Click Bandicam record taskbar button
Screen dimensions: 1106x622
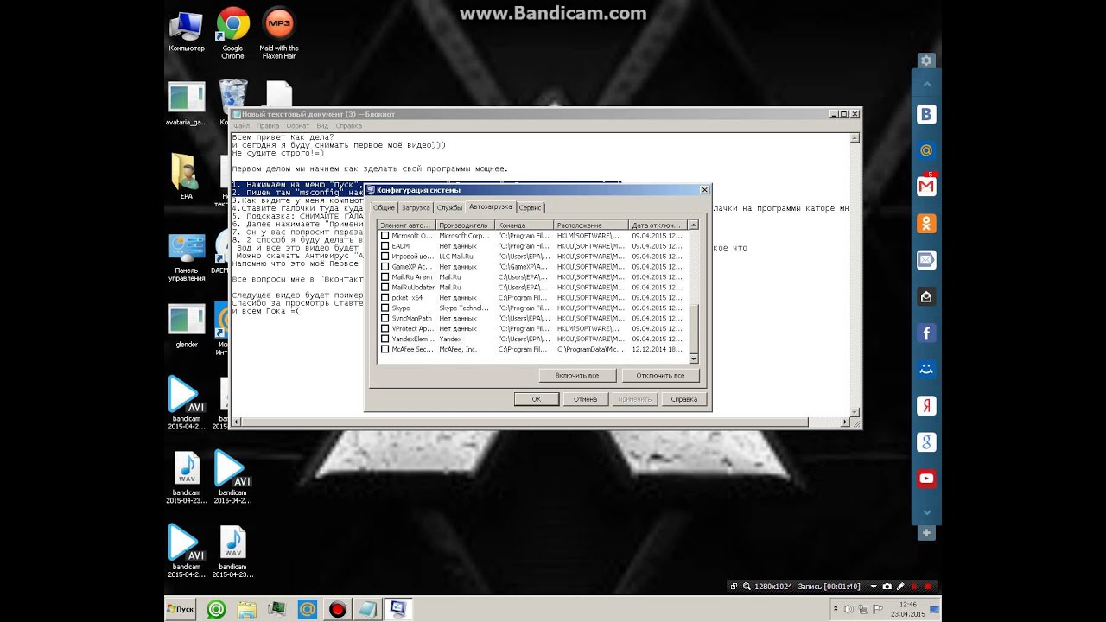pos(338,609)
